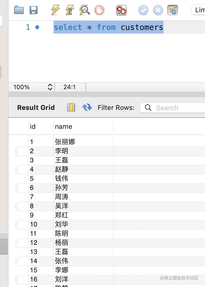Toggle auto-commit mode in the toolbar

(x=173, y=10)
